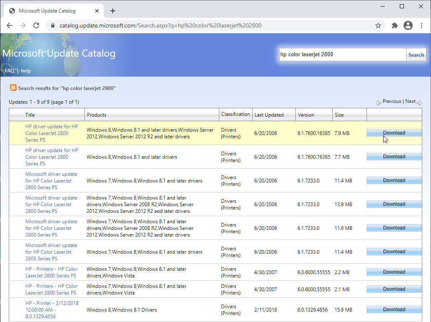The image size is (431, 322).
Task: Open the title link in the 2.2 MB row
Action: (52, 272)
